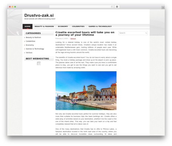Viewport: 172px width, 146px height.
Task: Click the Croatian harbor town photo
Action: coord(86,90)
